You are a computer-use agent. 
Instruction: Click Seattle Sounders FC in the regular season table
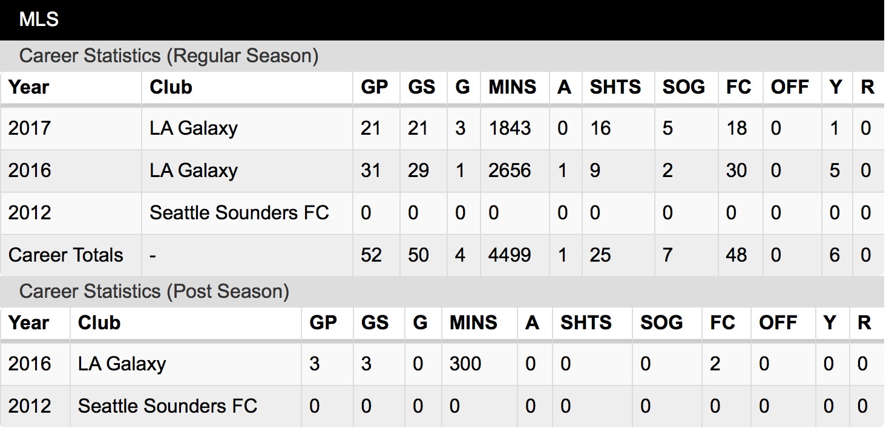pos(239,213)
